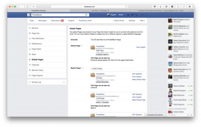
Task: Click View Insights for Lithuania page
Action: coord(137,77)
